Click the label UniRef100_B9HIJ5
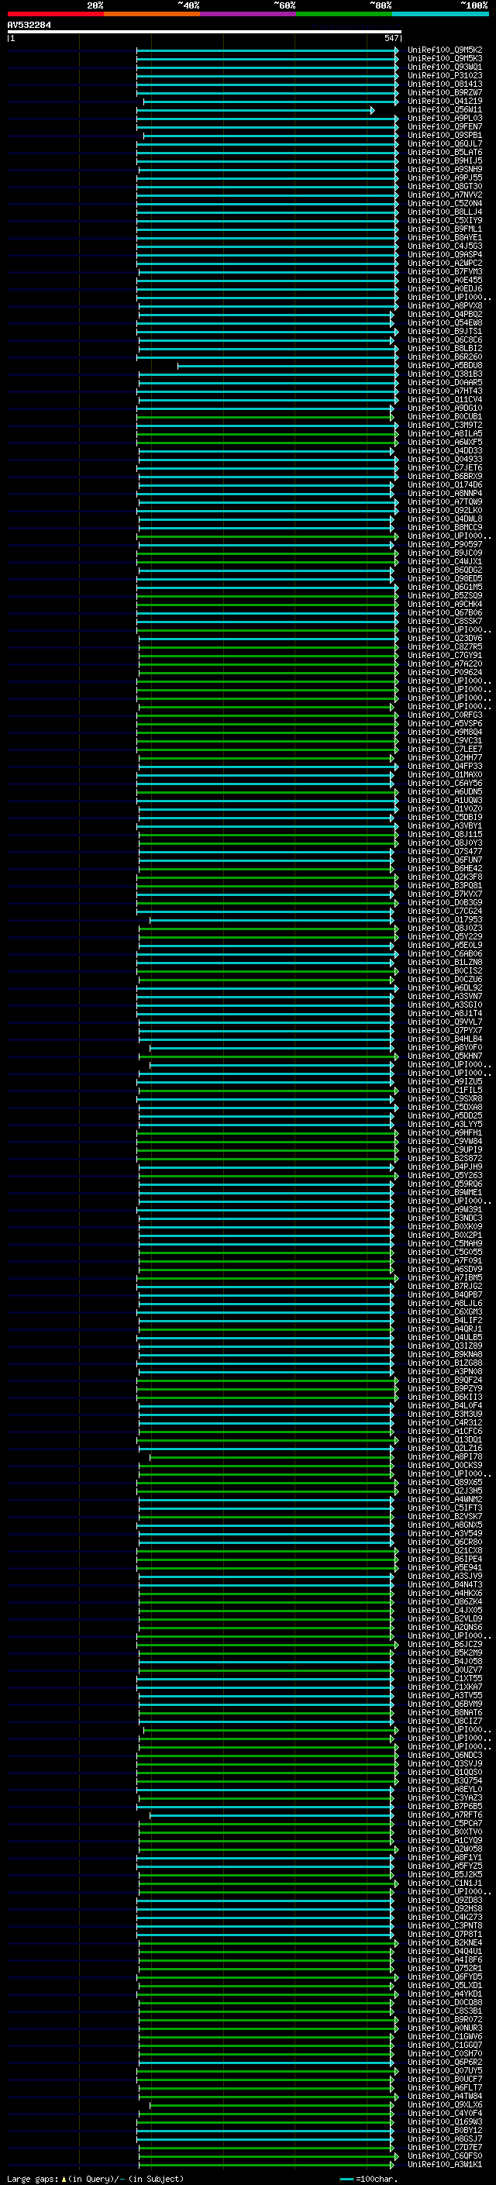 pos(445,161)
